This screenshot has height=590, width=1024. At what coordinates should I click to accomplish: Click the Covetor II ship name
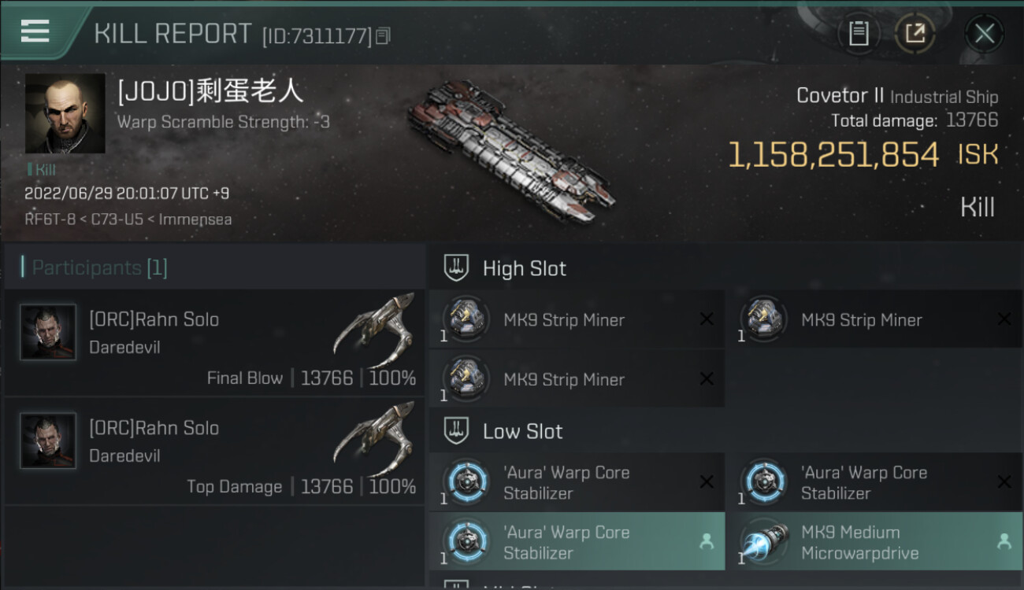pos(840,96)
